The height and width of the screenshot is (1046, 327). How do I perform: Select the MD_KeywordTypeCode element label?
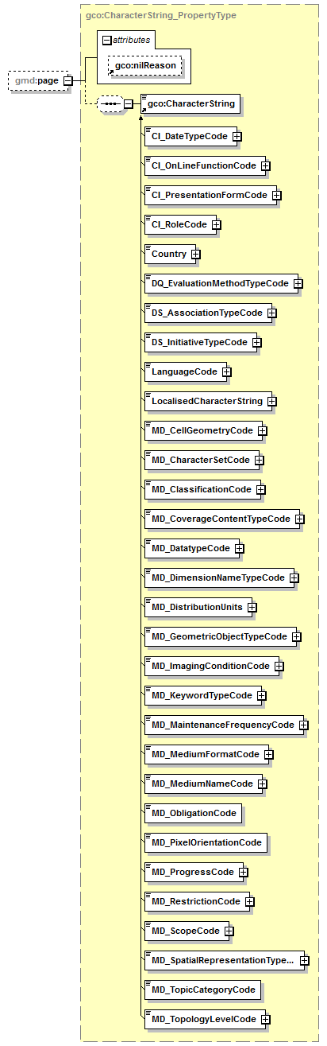pyautogui.click(x=202, y=695)
